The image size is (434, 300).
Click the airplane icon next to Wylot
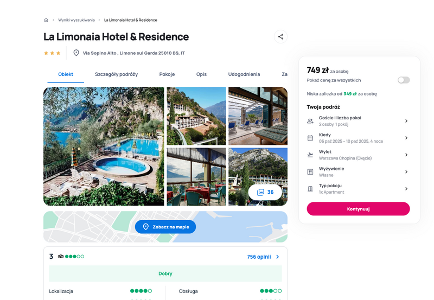(x=310, y=155)
